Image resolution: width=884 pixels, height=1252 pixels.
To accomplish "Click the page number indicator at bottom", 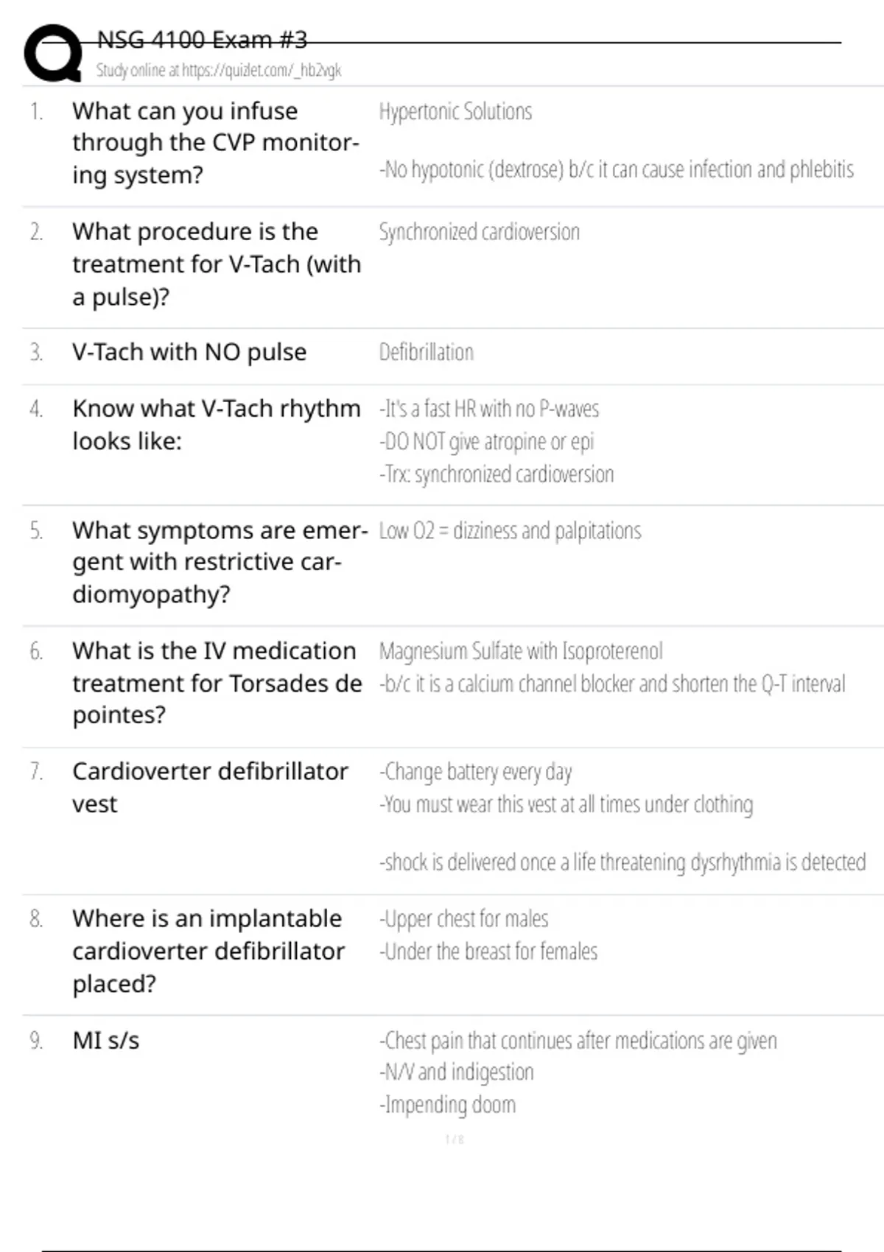I will [455, 1139].
